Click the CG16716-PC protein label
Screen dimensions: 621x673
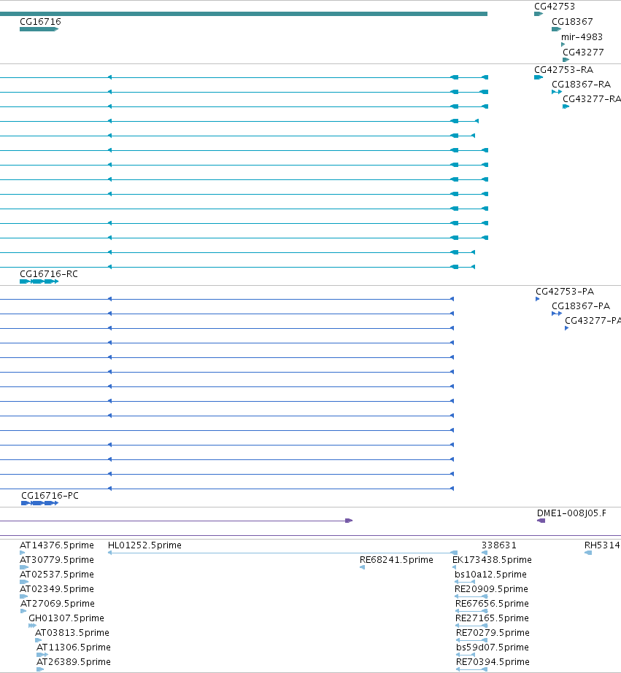point(50,496)
